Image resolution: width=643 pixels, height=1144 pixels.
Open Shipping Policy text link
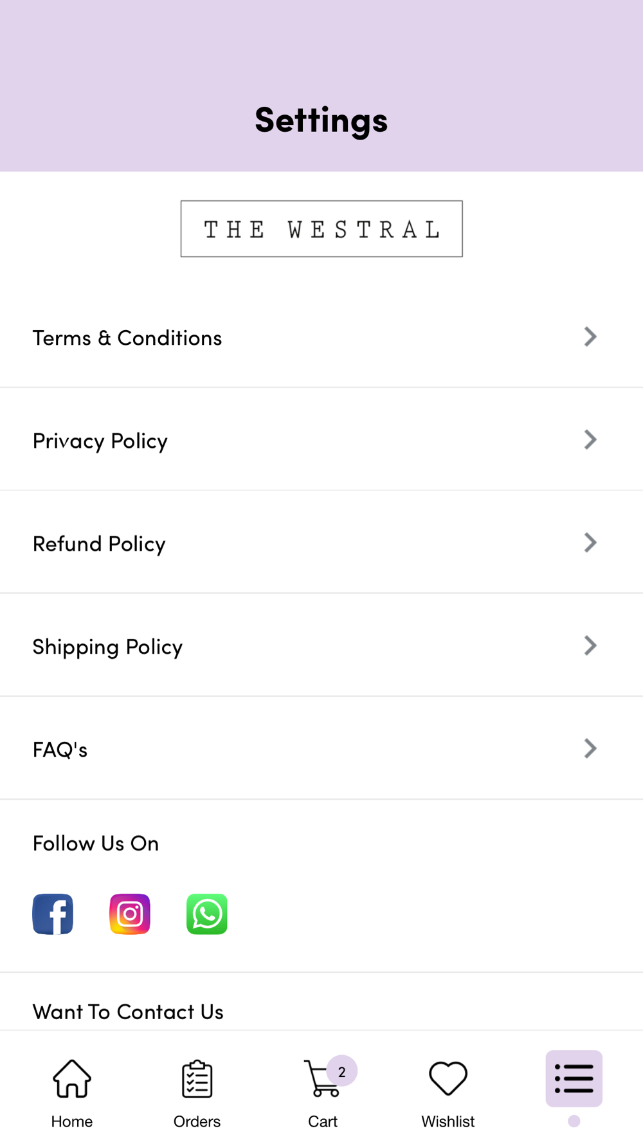(x=108, y=647)
